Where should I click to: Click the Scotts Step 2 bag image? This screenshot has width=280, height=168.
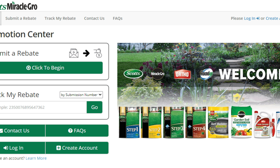coord(151,122)
